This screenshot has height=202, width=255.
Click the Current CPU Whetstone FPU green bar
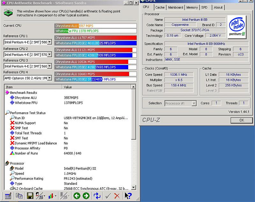click(62, 31)
